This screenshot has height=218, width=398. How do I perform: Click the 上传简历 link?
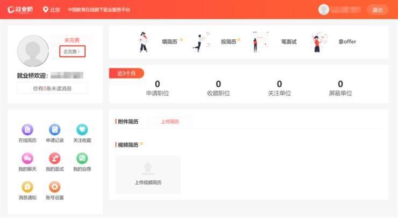pos(170,122)
